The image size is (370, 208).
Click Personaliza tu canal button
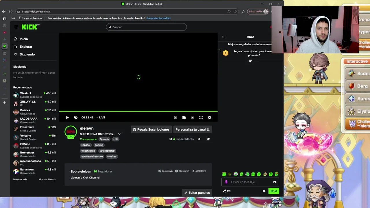[x=193, y=129]
